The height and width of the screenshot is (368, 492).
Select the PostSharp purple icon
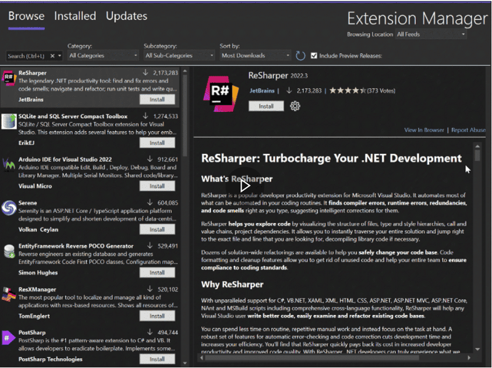(8, 338)
